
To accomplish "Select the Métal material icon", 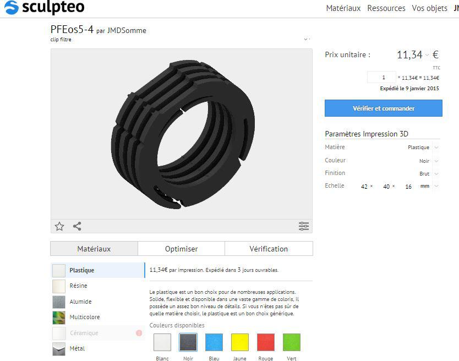I will tap(59, 349).
